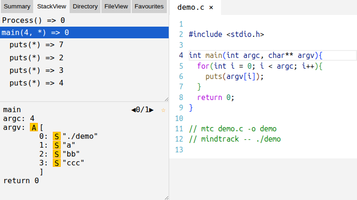
Task: Click the "main" function name in details panel
Action: (12, 109)
